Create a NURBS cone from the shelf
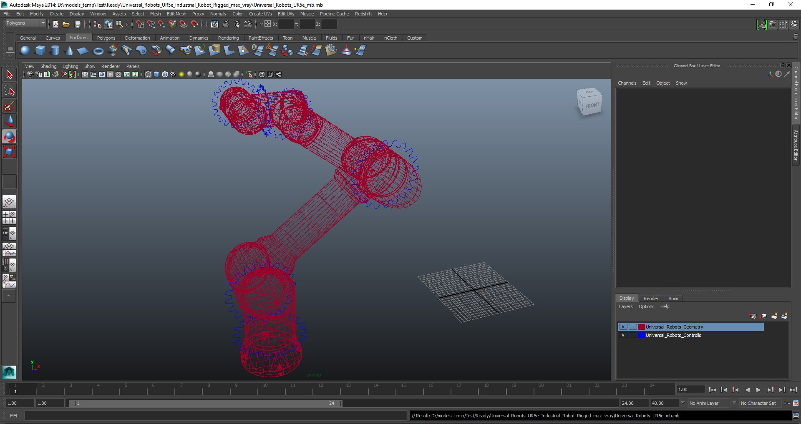 point(69,50)
